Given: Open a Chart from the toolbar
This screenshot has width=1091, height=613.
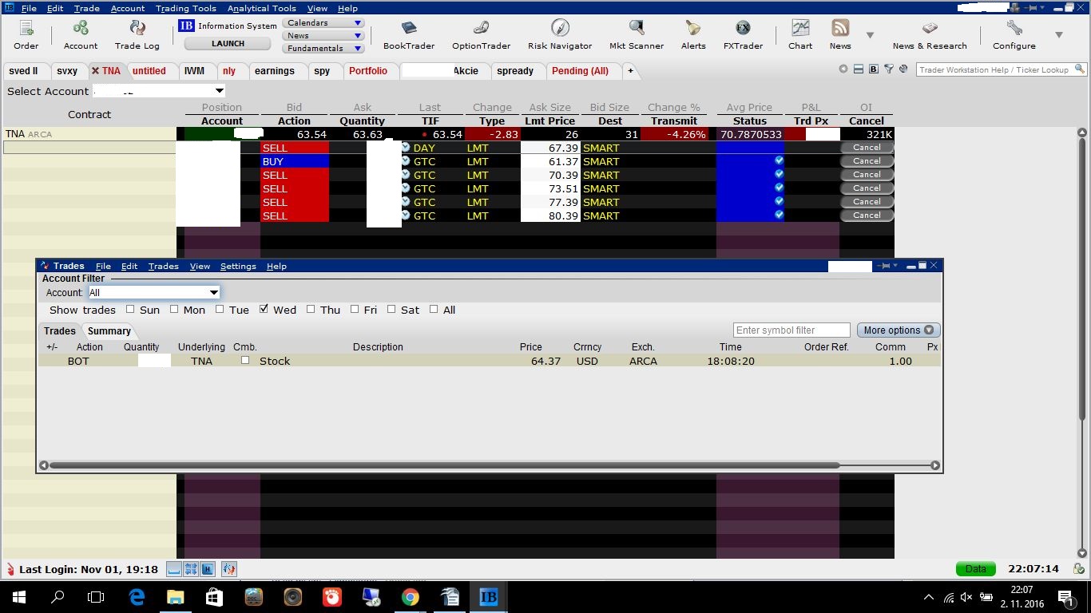Looking at the screenshot, I should [800, 34].
